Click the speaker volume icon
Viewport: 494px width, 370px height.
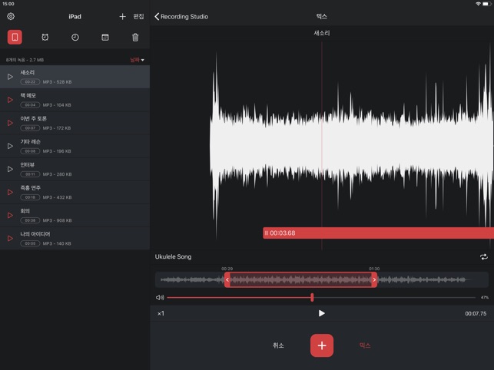tap(160, 297)
